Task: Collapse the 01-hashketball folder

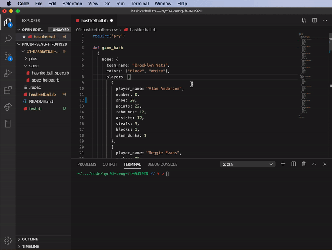Action: [x=23, y=51]
